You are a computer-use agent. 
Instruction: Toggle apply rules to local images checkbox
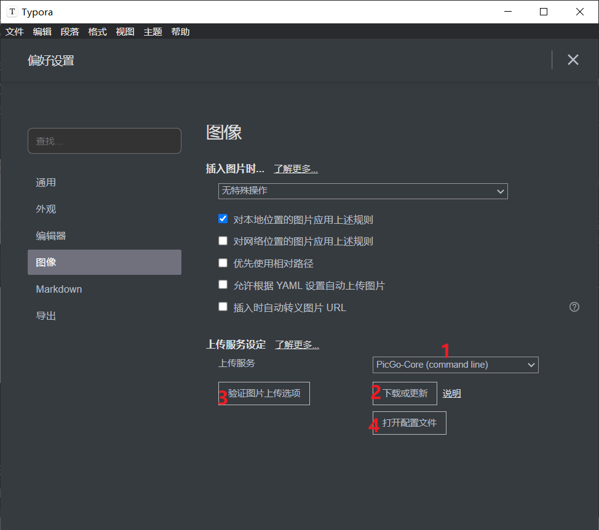click(223, 219)
